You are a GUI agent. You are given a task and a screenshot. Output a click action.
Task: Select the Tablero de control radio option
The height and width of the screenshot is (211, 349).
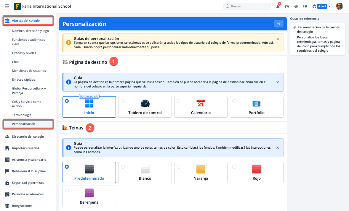pos(123,101)
